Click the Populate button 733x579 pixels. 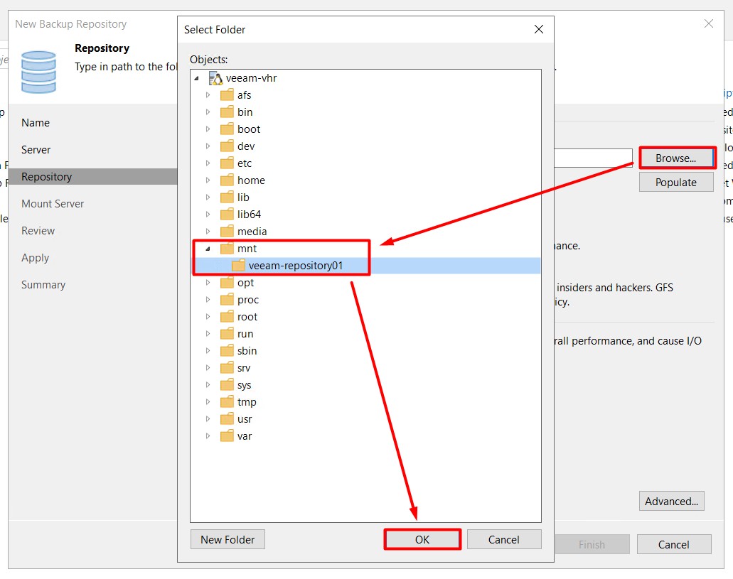(676, 183)
